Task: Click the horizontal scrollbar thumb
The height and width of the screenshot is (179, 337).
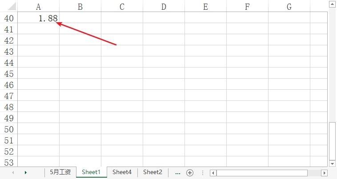Action: click(x=262, y=173)
